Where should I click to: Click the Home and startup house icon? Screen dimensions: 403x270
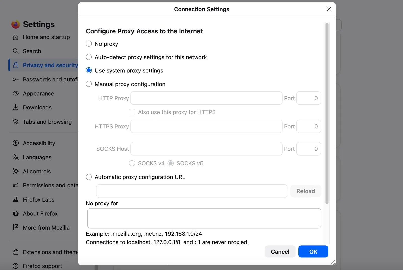[16, 37]
